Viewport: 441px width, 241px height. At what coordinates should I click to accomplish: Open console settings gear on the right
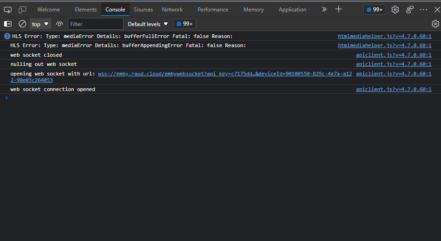point(435,24)
